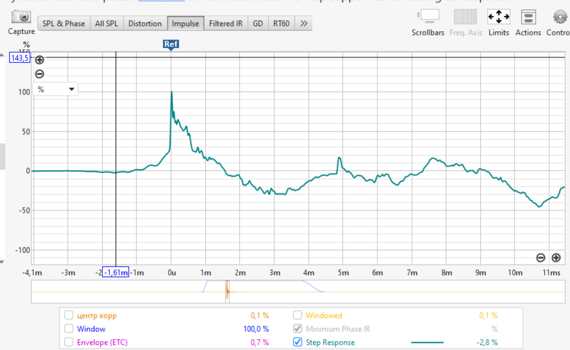Switch to the All SPL tab
The image size is (570, 350).
tap(106, 23)
